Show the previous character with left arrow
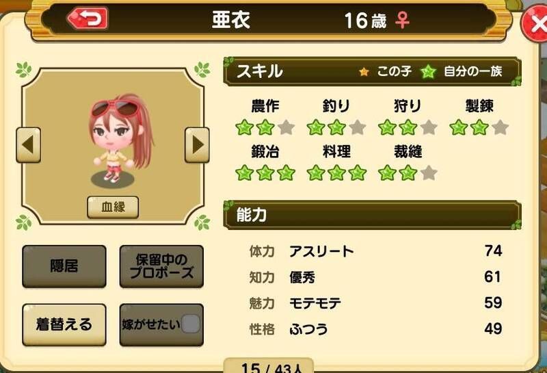547x373 pixels. pos(28,144)
